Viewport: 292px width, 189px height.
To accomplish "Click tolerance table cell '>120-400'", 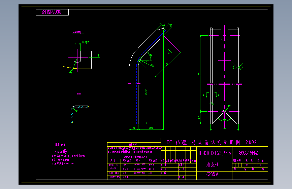I will 115,177.
